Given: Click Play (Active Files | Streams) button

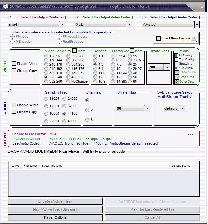Looking at the screenshot, I should (x=55, y=209).
